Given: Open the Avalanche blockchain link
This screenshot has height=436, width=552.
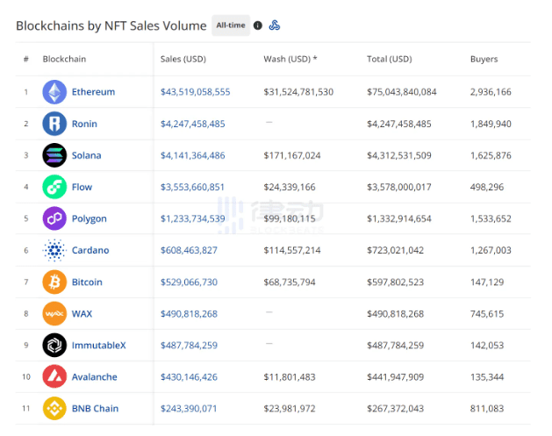Looking at the screenshot, I should click(x=95, y=377).
